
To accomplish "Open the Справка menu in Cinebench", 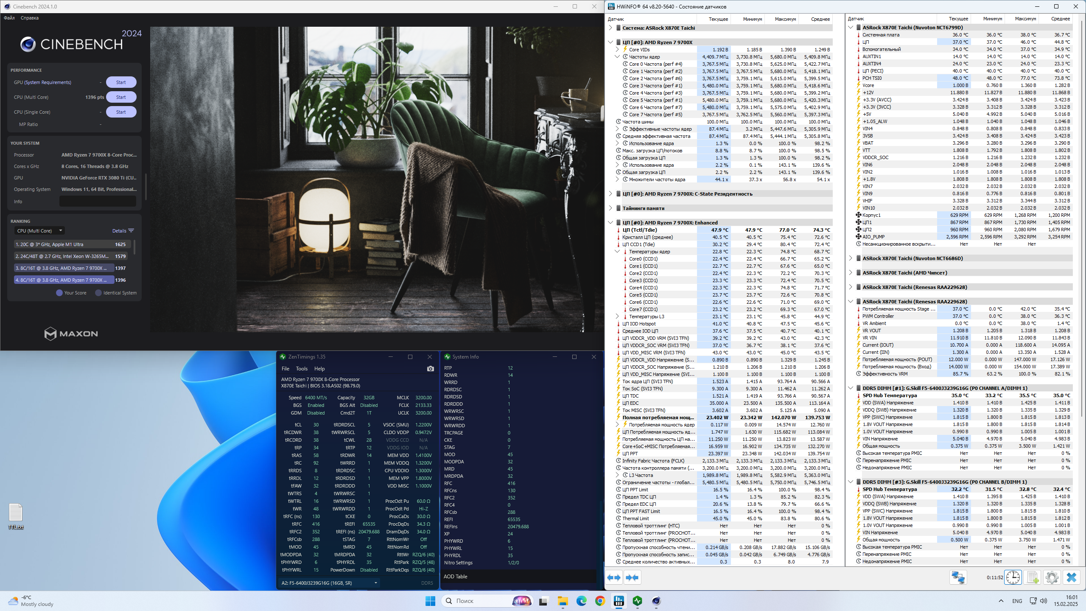I will (x=29, y=18).
